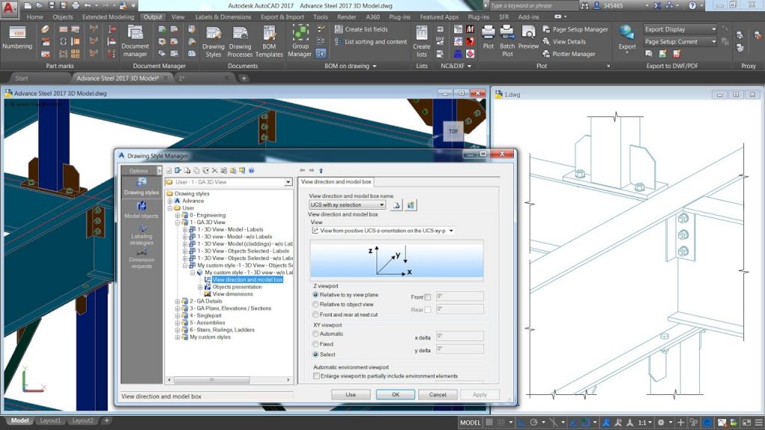Open Export: Display dropdown
Viewport: 765px width, 430px height.
coord(680,29)
